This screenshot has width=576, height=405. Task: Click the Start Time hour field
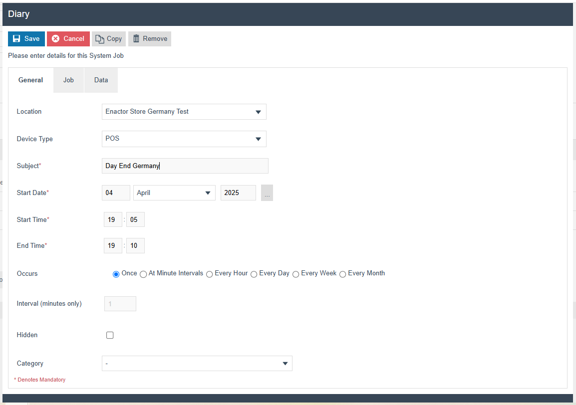(113, 219)
